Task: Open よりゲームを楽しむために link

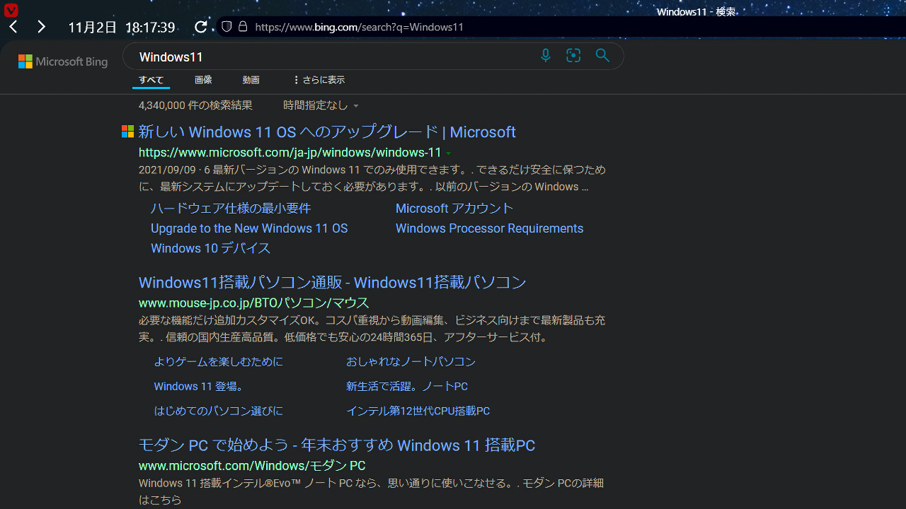Action: 218,361
